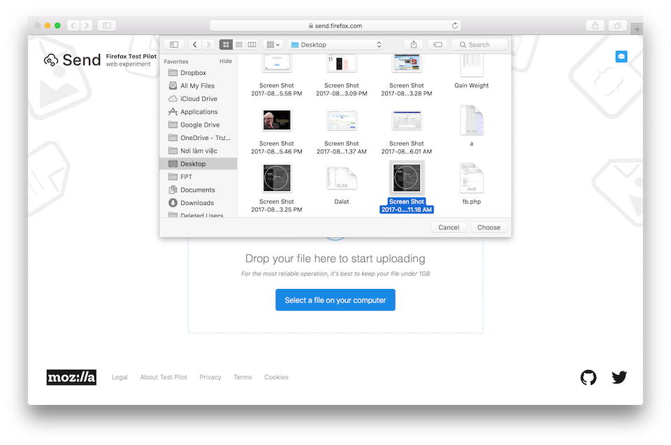This screenshot has width=671, height=445.
Task: Open the Cookies link
Action: click(x=276, y=377)
